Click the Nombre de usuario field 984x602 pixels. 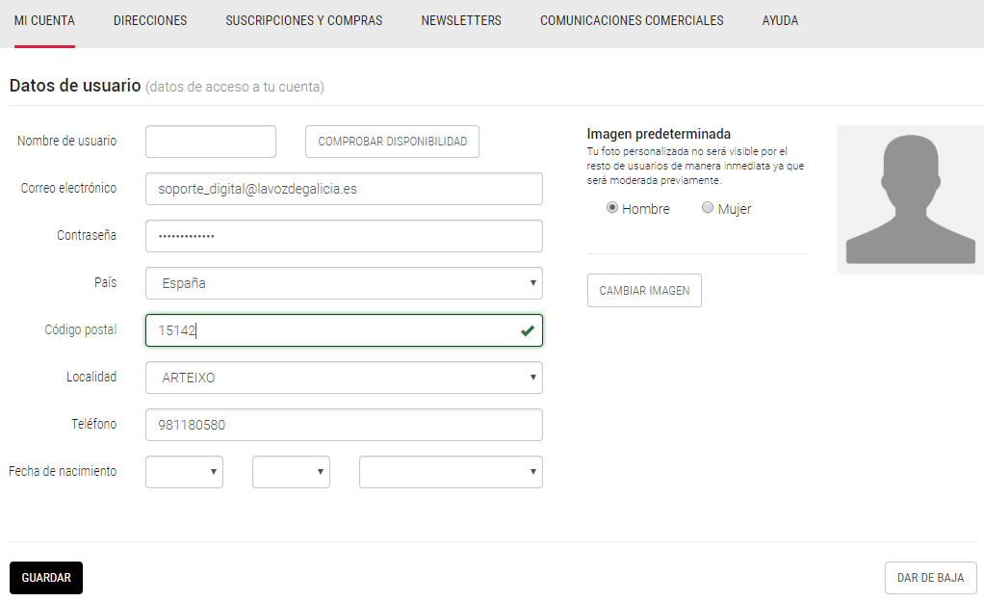pyautogui.click(x=211, y=142)
